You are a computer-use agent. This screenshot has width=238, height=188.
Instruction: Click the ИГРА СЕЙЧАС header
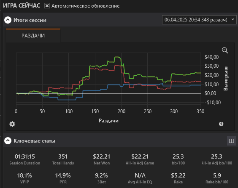click(x=22, y=6)
